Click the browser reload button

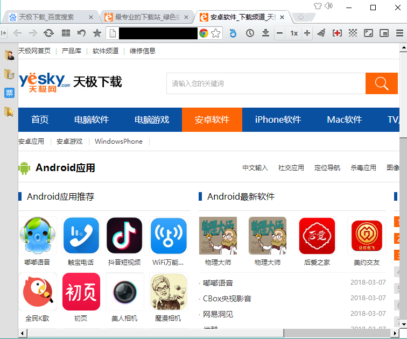coord(48,33)
